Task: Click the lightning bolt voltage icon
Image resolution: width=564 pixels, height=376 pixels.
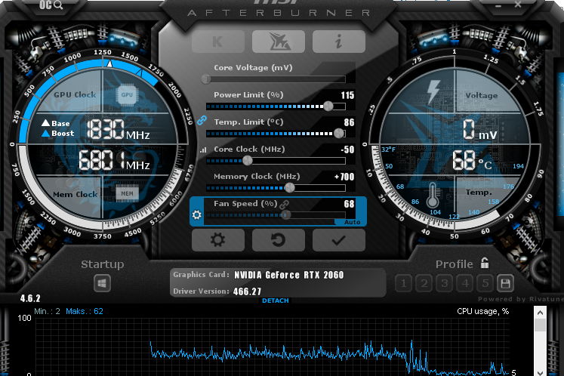Action: point(433,92)
